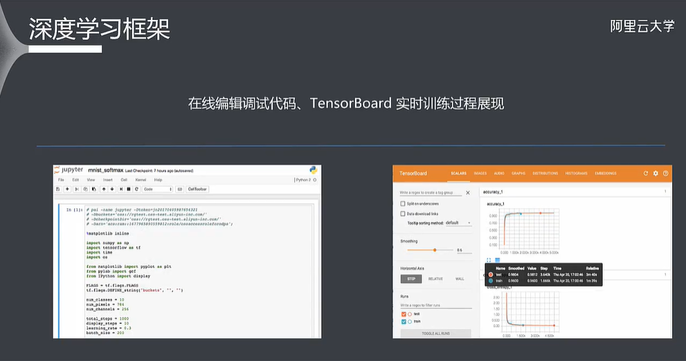Image resolution: width=686 pixels, height=361 pixels.
Task: Copy the selected cell in the Jupyter toolbar
Action: click(85, 189)
